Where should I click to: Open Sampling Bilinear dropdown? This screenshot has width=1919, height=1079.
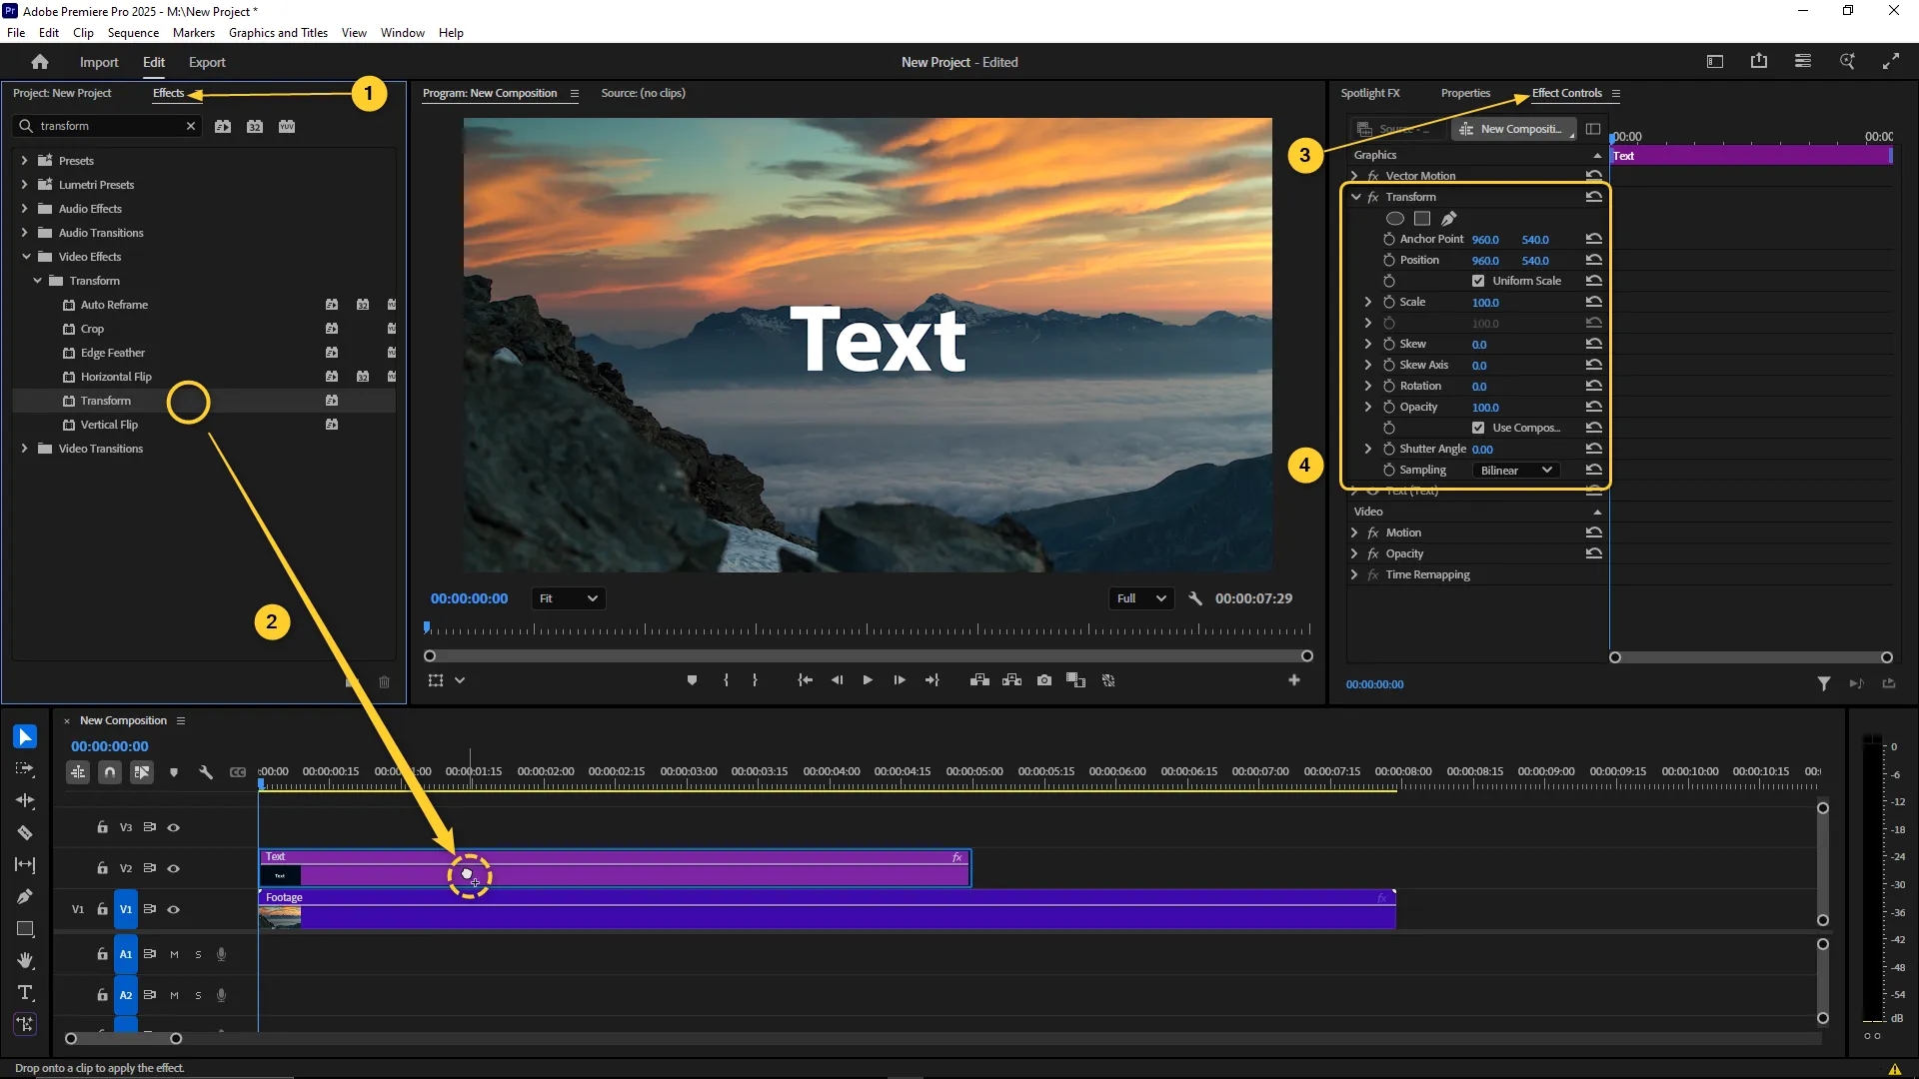[1516, 471]
